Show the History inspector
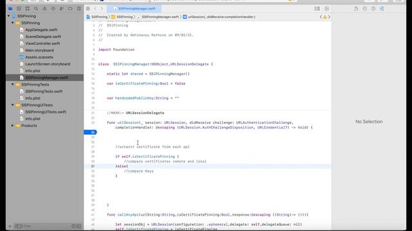This screenshot has height=231, width=412. click(365, 8)
